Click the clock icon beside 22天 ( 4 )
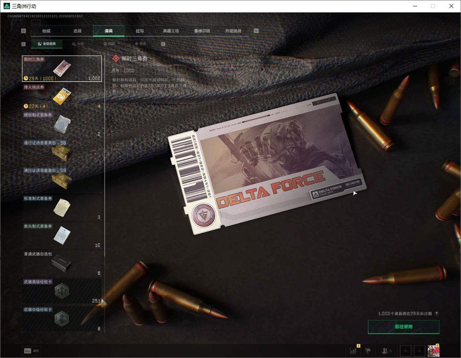The image size is (461, 358). (26, 106)
